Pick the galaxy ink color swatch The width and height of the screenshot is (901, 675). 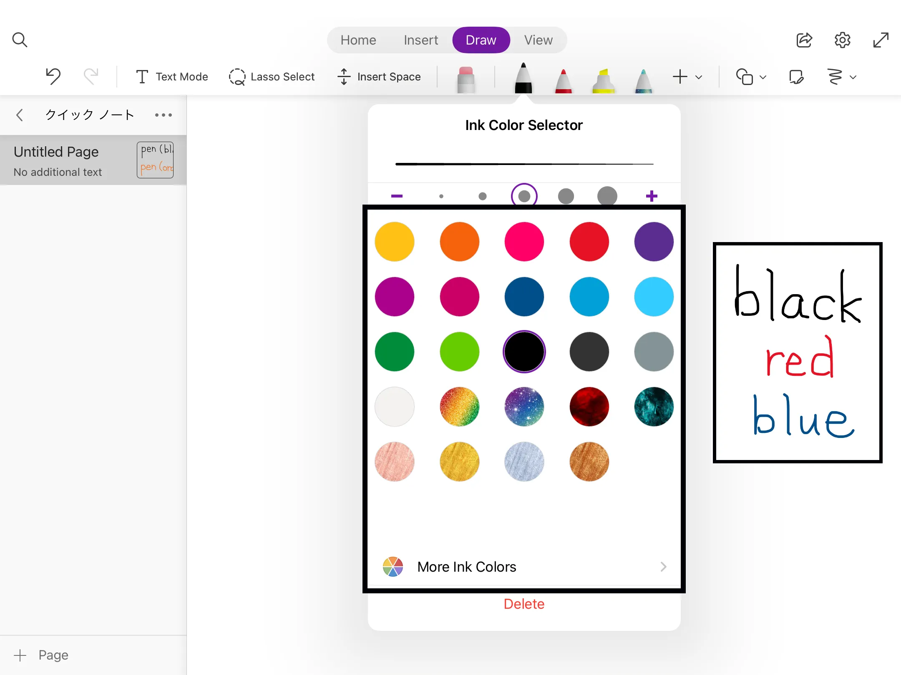pos(524,407)
